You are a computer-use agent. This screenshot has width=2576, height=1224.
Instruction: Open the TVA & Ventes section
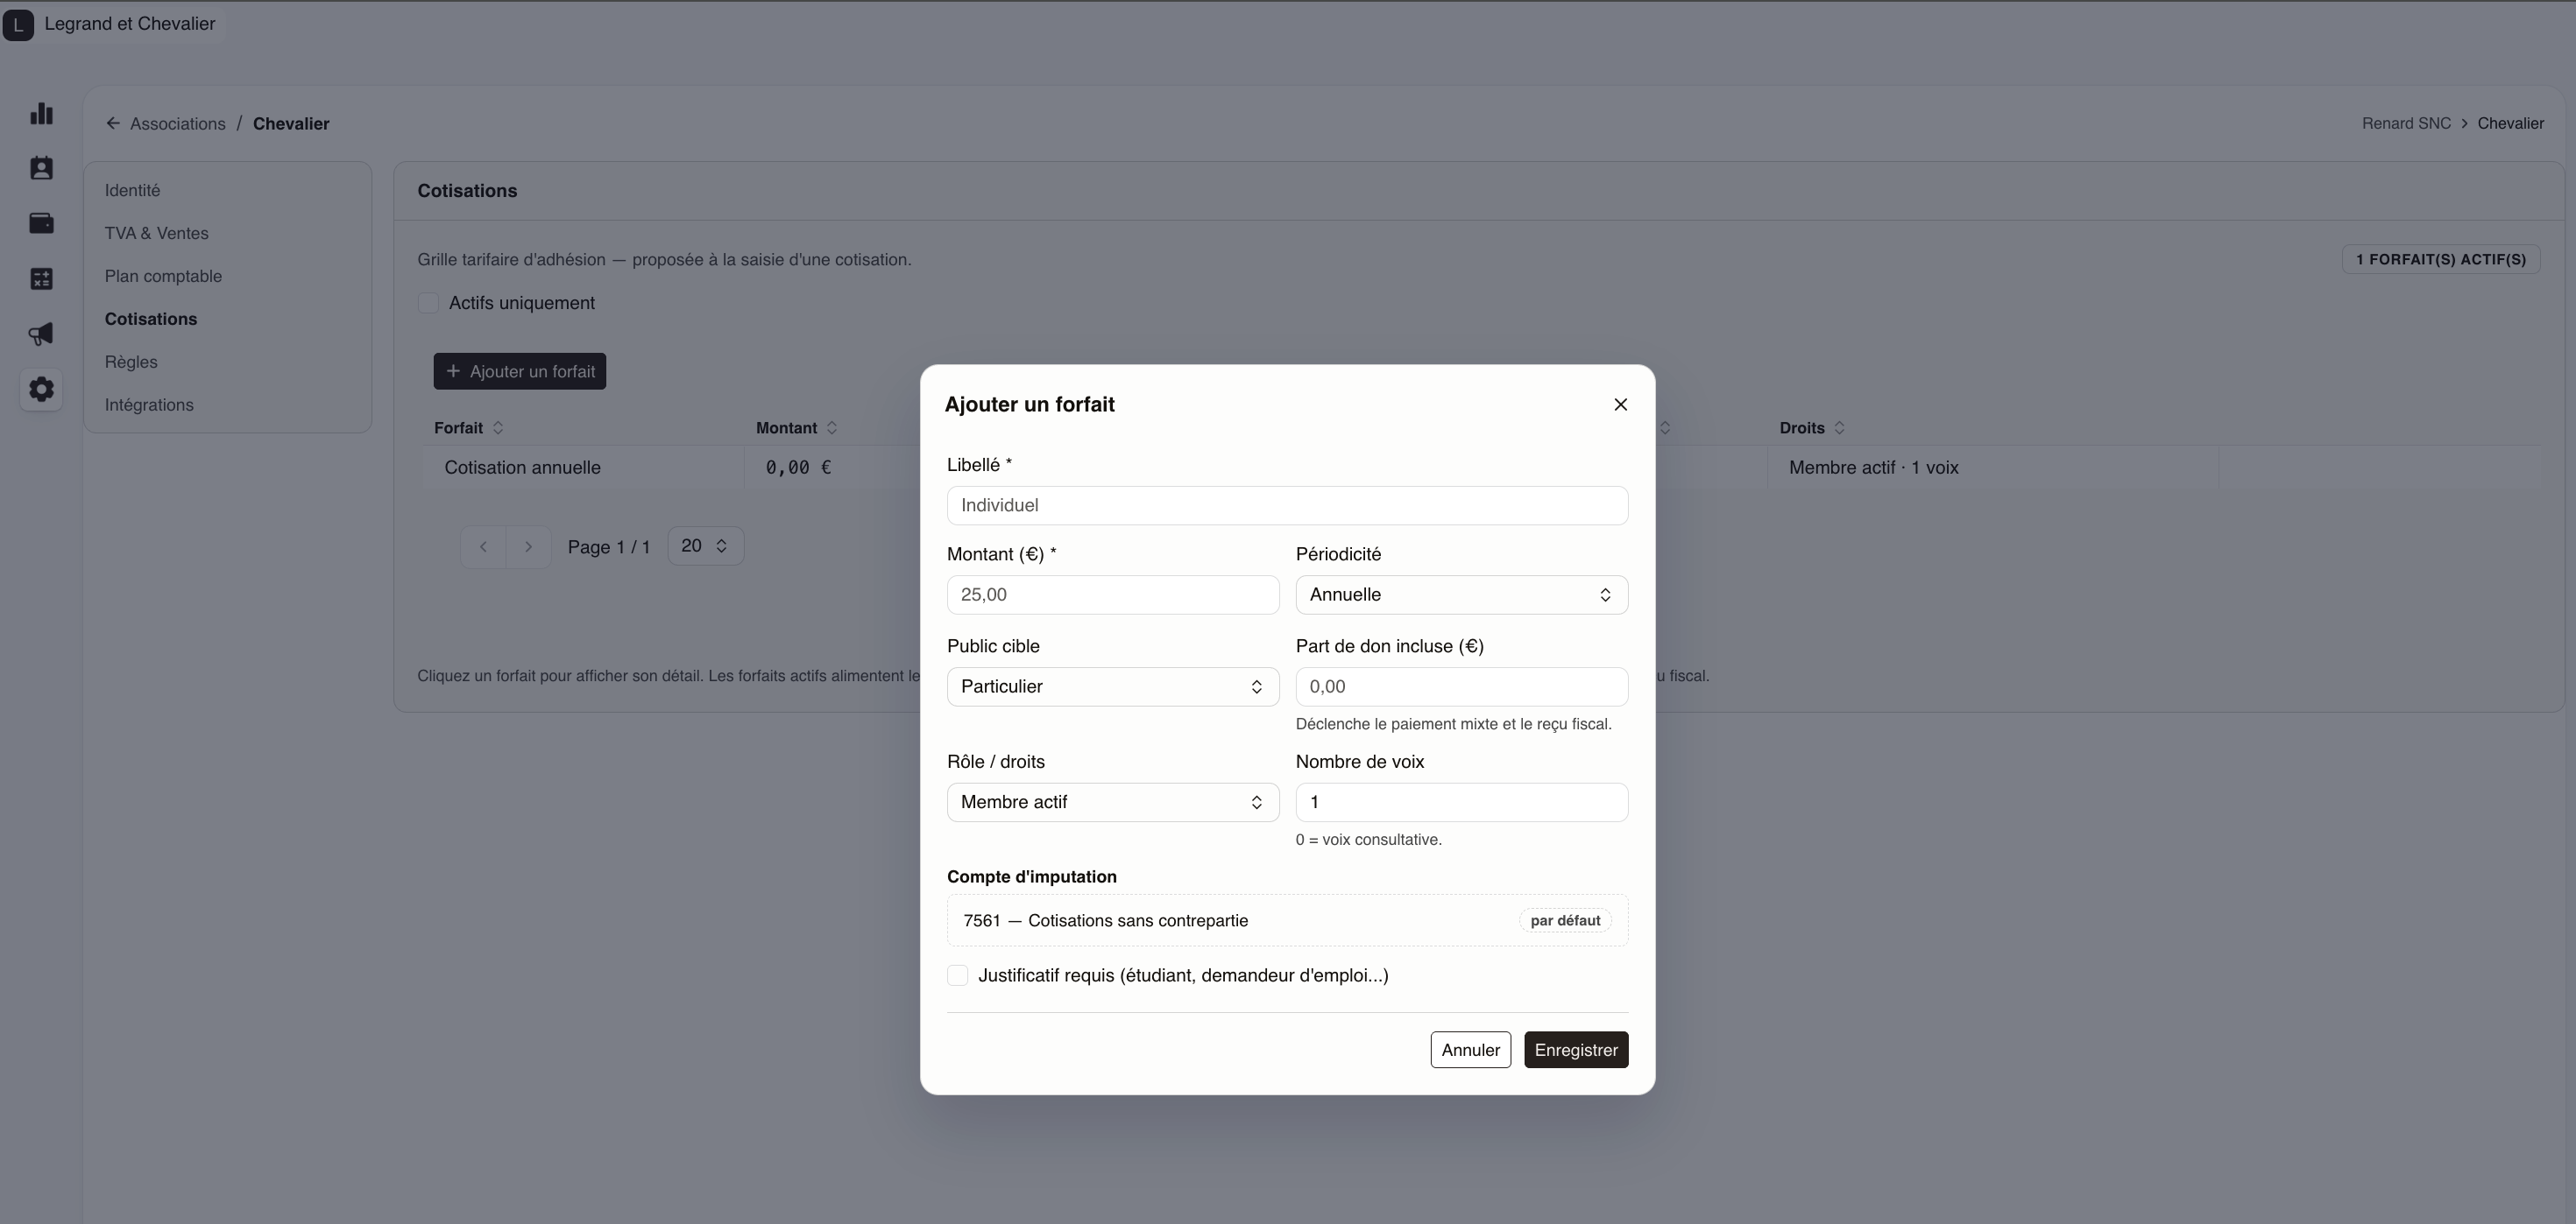[x=157, y=234]
